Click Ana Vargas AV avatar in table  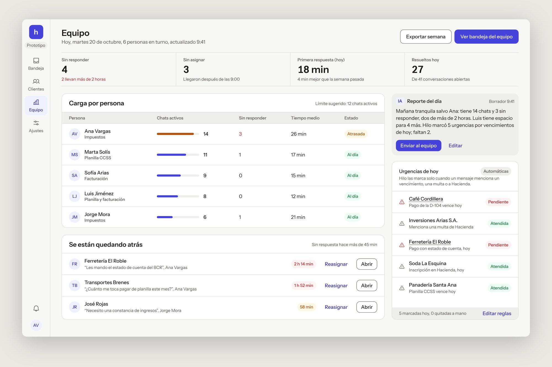75,134
